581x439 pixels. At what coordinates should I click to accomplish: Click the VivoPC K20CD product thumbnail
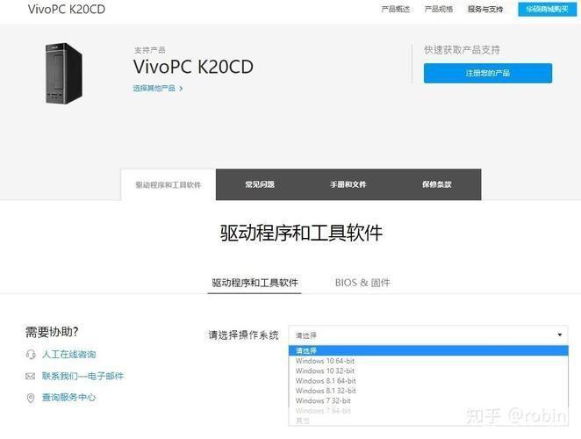pos(64,73)
